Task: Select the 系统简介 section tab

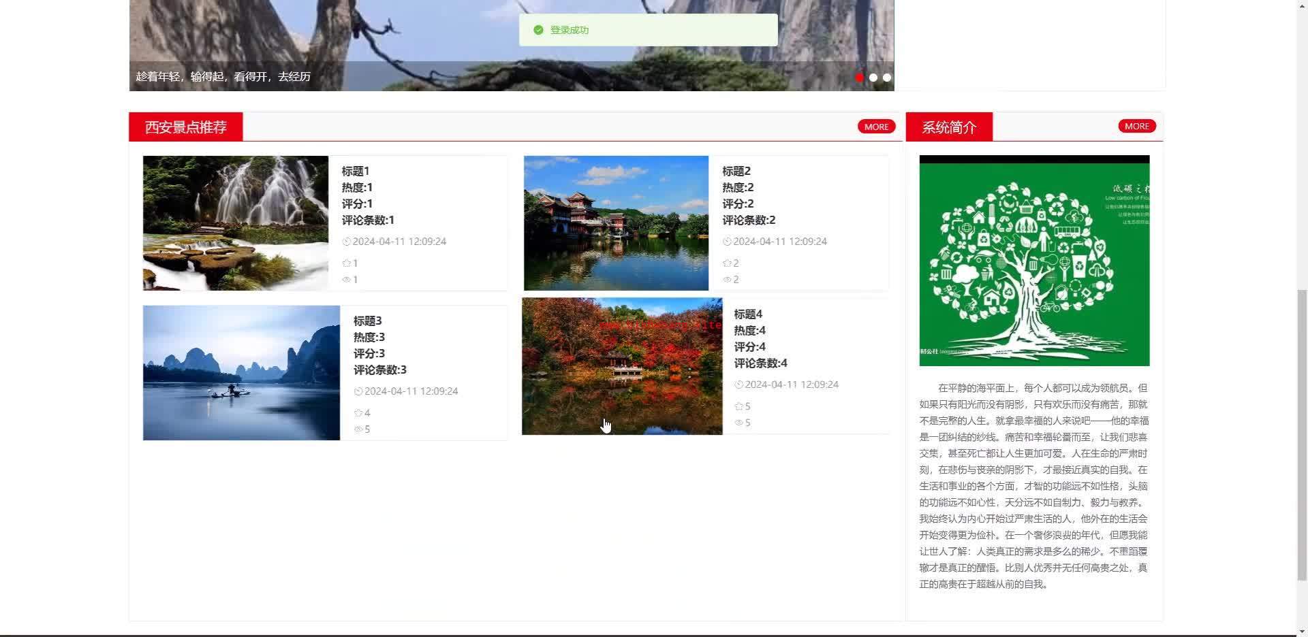Action: 949,127
